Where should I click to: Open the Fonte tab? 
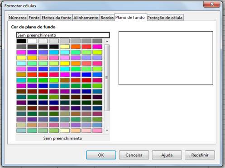pyautogui.click(x=34, y=18)
